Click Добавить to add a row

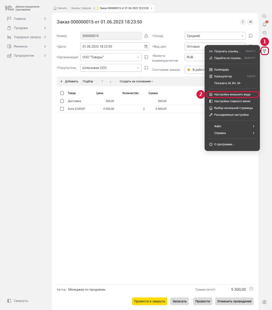pos(69,81)
